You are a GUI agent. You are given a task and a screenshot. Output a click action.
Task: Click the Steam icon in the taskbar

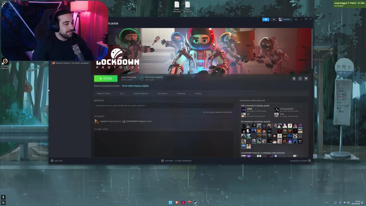pyautogui.click(x=196, y=203)
